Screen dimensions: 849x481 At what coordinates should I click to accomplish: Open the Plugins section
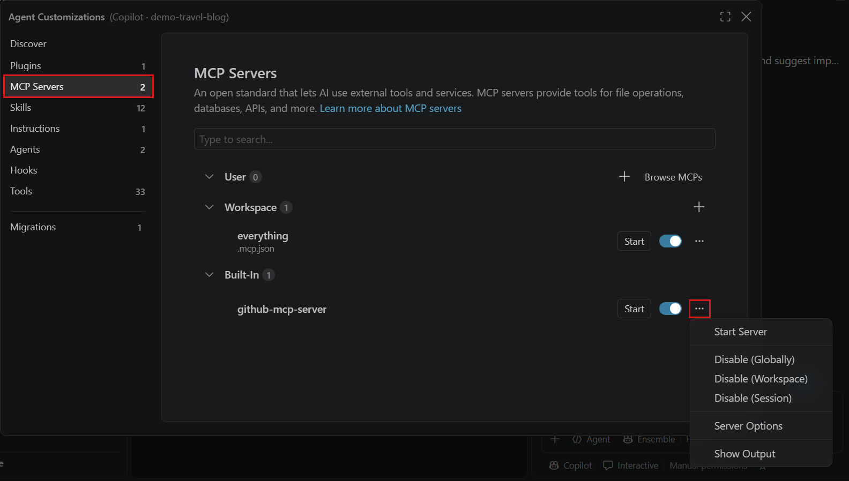(78, 66)
